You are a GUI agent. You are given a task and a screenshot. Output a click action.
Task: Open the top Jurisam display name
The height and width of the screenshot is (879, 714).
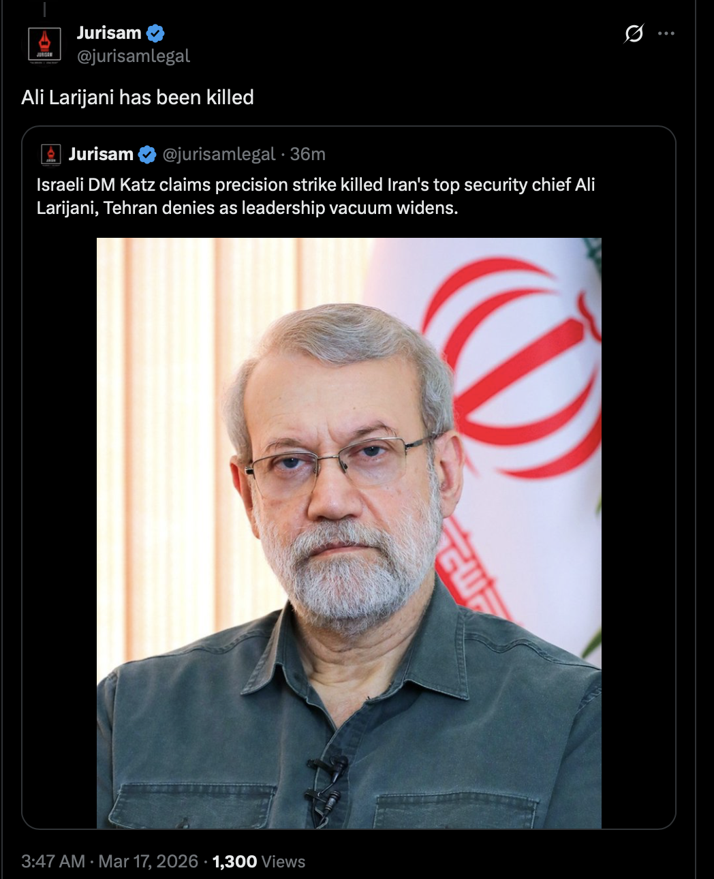109,33
